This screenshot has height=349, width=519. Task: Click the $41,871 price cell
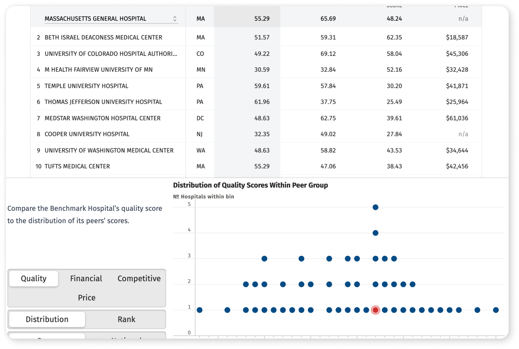(x=457, y=86)
